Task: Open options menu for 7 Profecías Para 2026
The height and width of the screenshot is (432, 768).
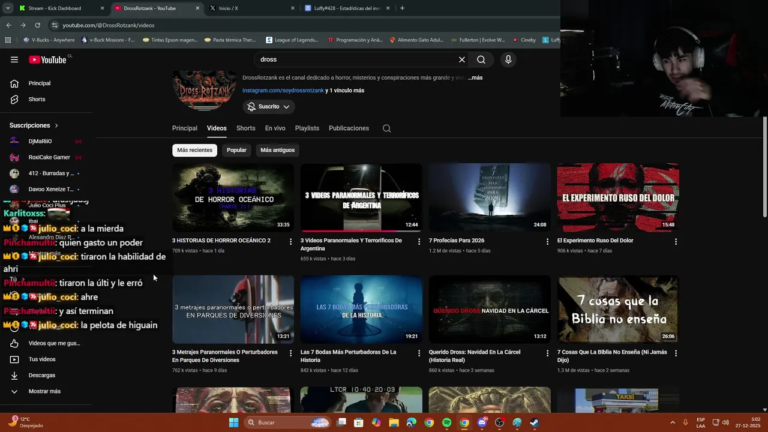Action: (x=547, y=241)
